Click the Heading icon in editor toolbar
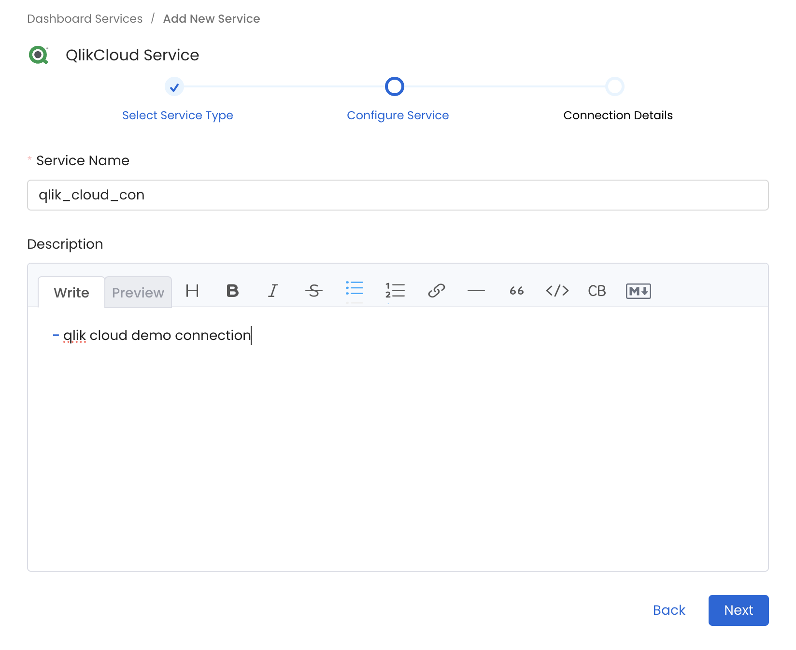 tap(192, 291)
